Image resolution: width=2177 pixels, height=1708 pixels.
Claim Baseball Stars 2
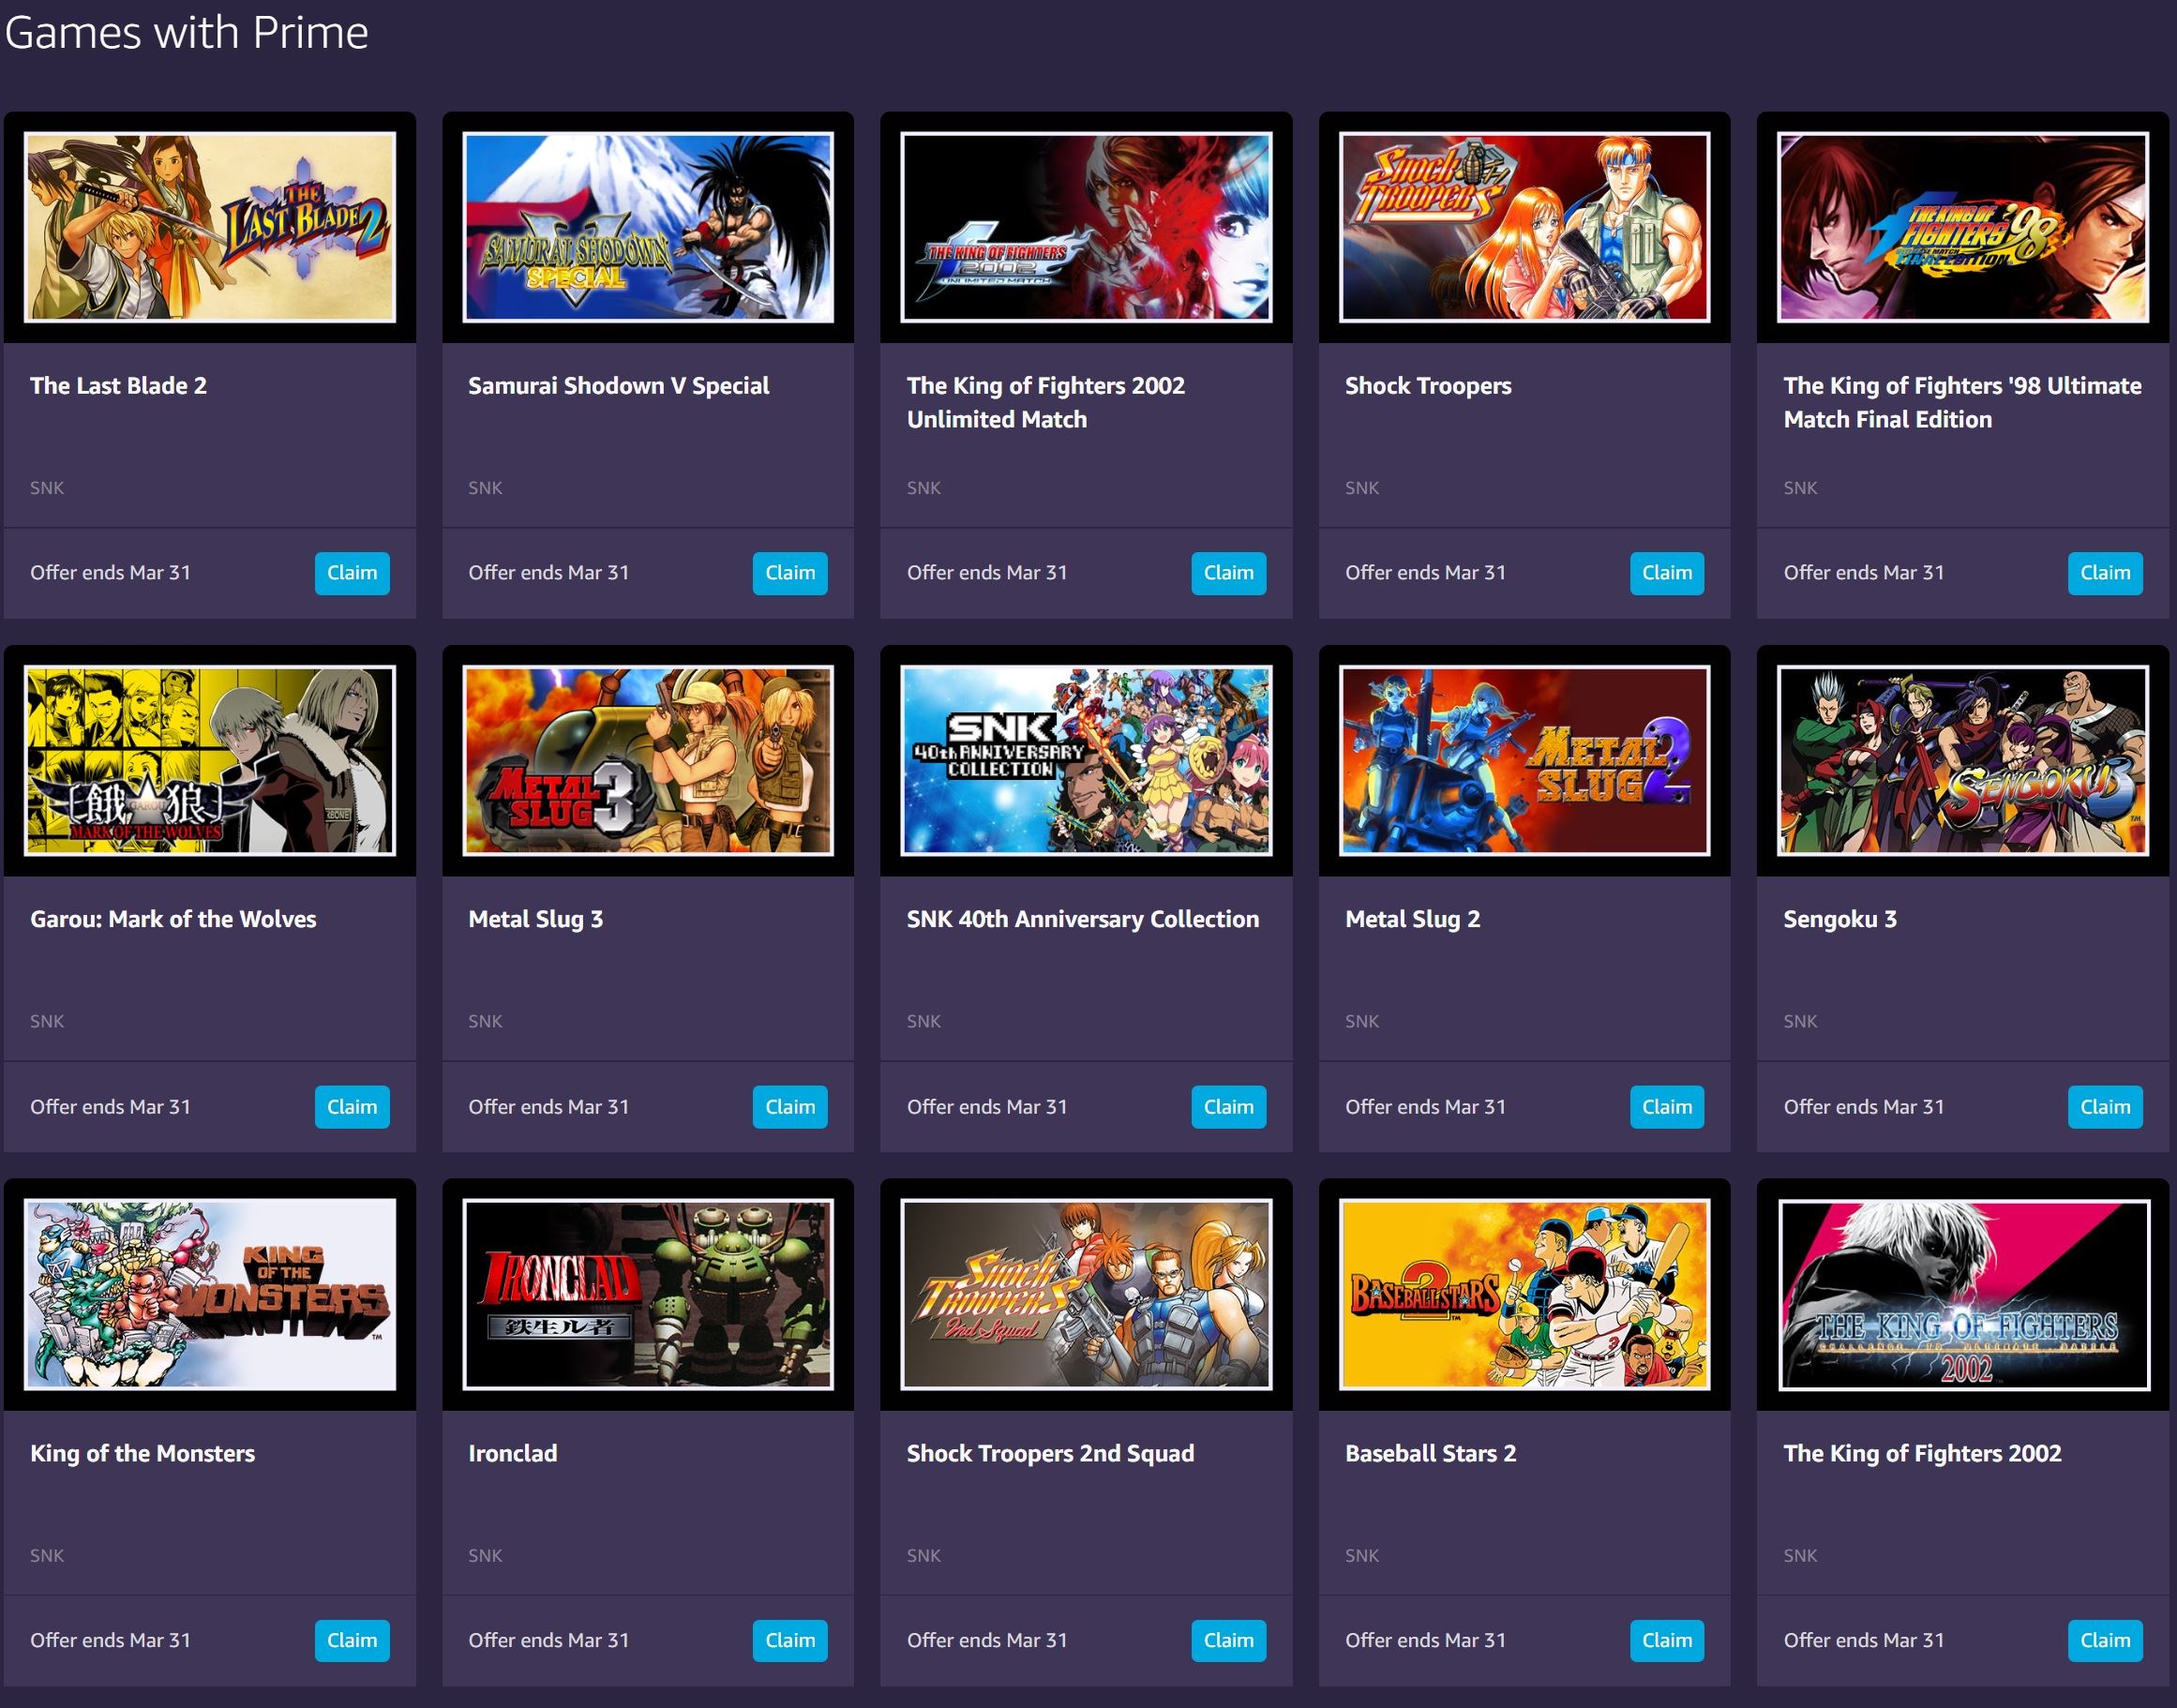coord(1667,1640)
